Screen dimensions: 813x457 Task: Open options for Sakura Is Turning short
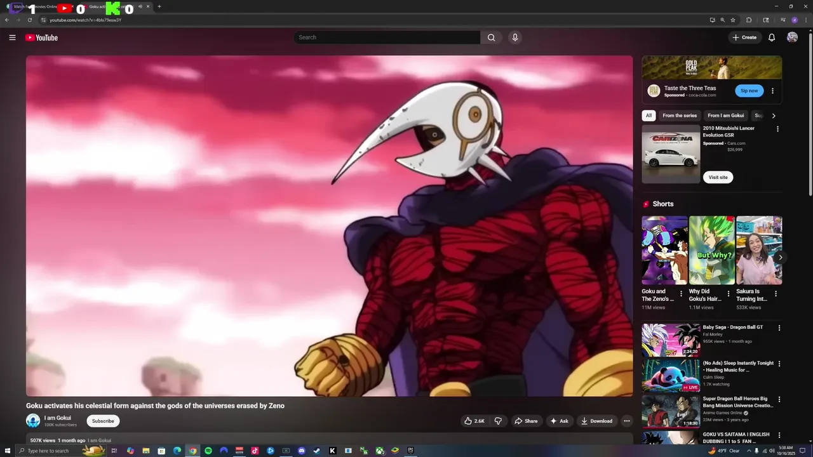776,294
